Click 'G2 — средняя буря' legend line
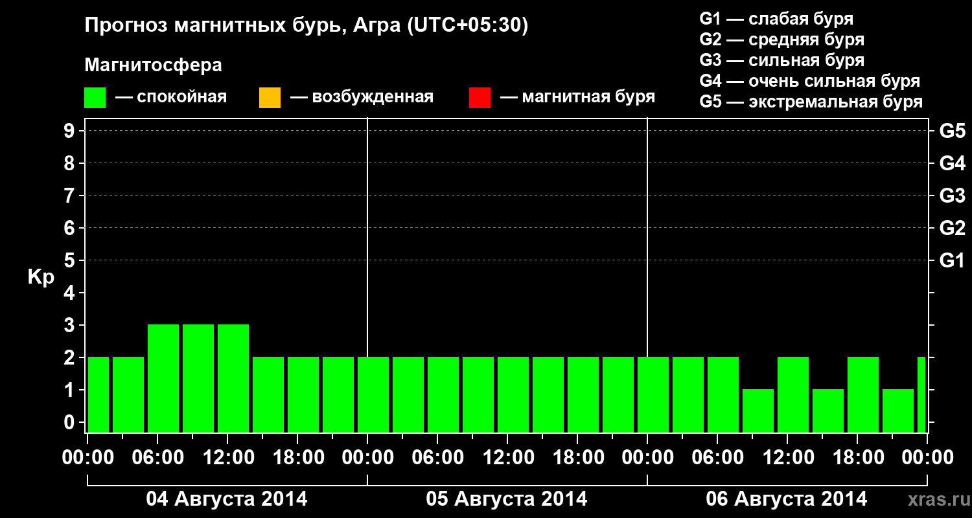972x518 pixels. (782, 39)
